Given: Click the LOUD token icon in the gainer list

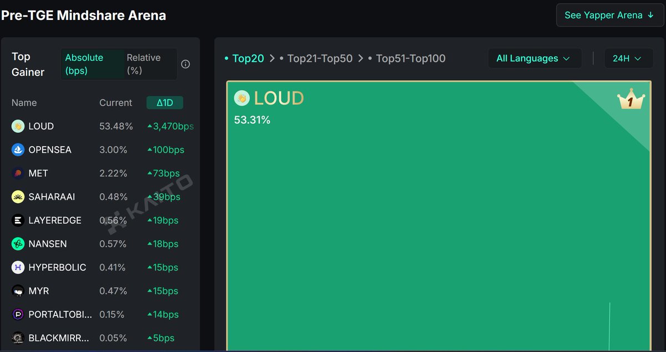Looking at the screenshot, I should click(x=18, y=126).
